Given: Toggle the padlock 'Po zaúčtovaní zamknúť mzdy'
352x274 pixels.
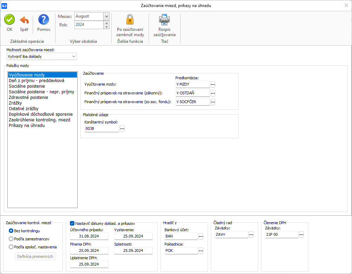Looking at the screenshot, I should pos(130,20).
